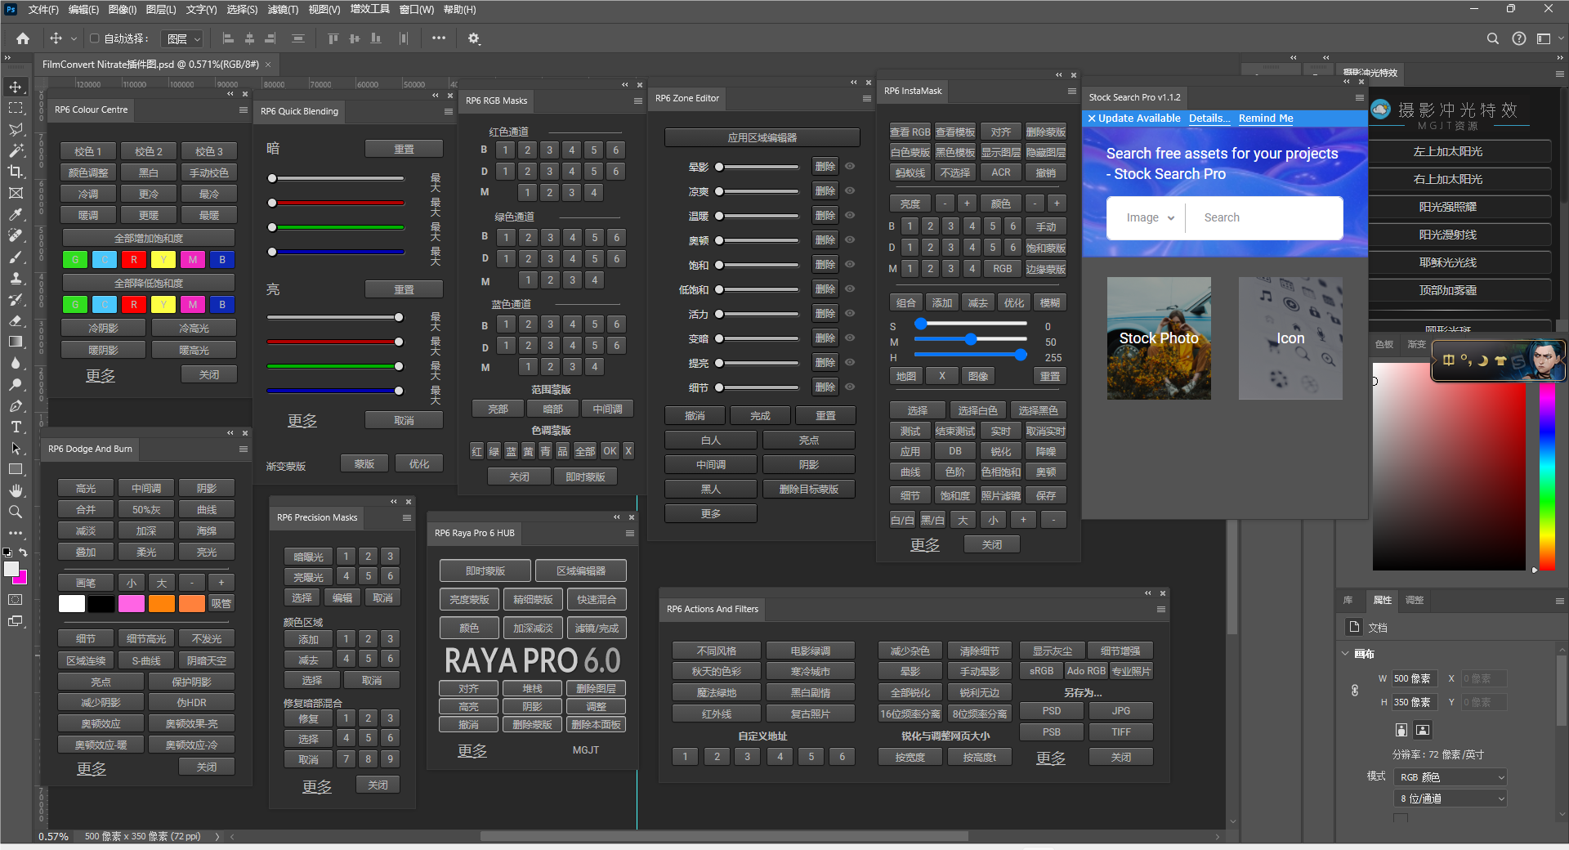The height and width of the screenshot is (850, 1569).
Task: Select the Horizontal Type tool
Action: (x=16, y=427)
